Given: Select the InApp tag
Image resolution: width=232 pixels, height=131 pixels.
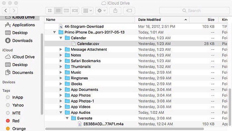Looking at the screenshot, I should 15,97.
